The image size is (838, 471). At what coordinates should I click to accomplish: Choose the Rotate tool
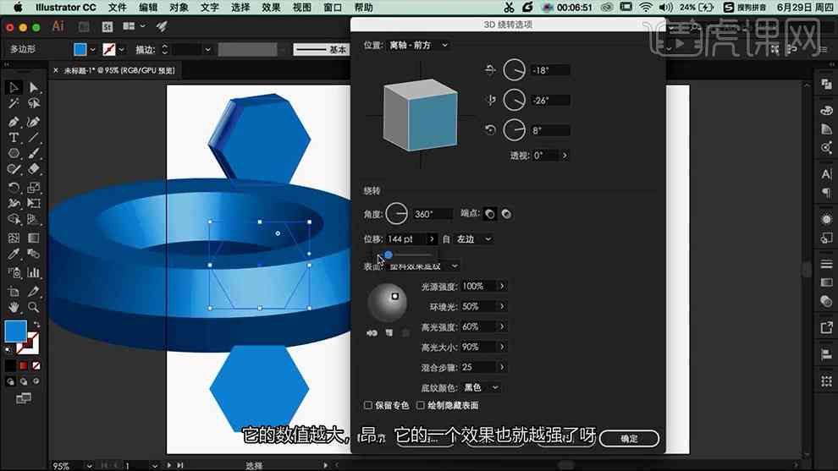click(x=14, y=188)
